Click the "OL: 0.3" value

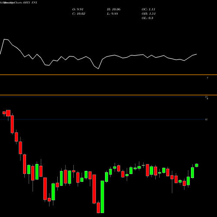coord(148,18)
